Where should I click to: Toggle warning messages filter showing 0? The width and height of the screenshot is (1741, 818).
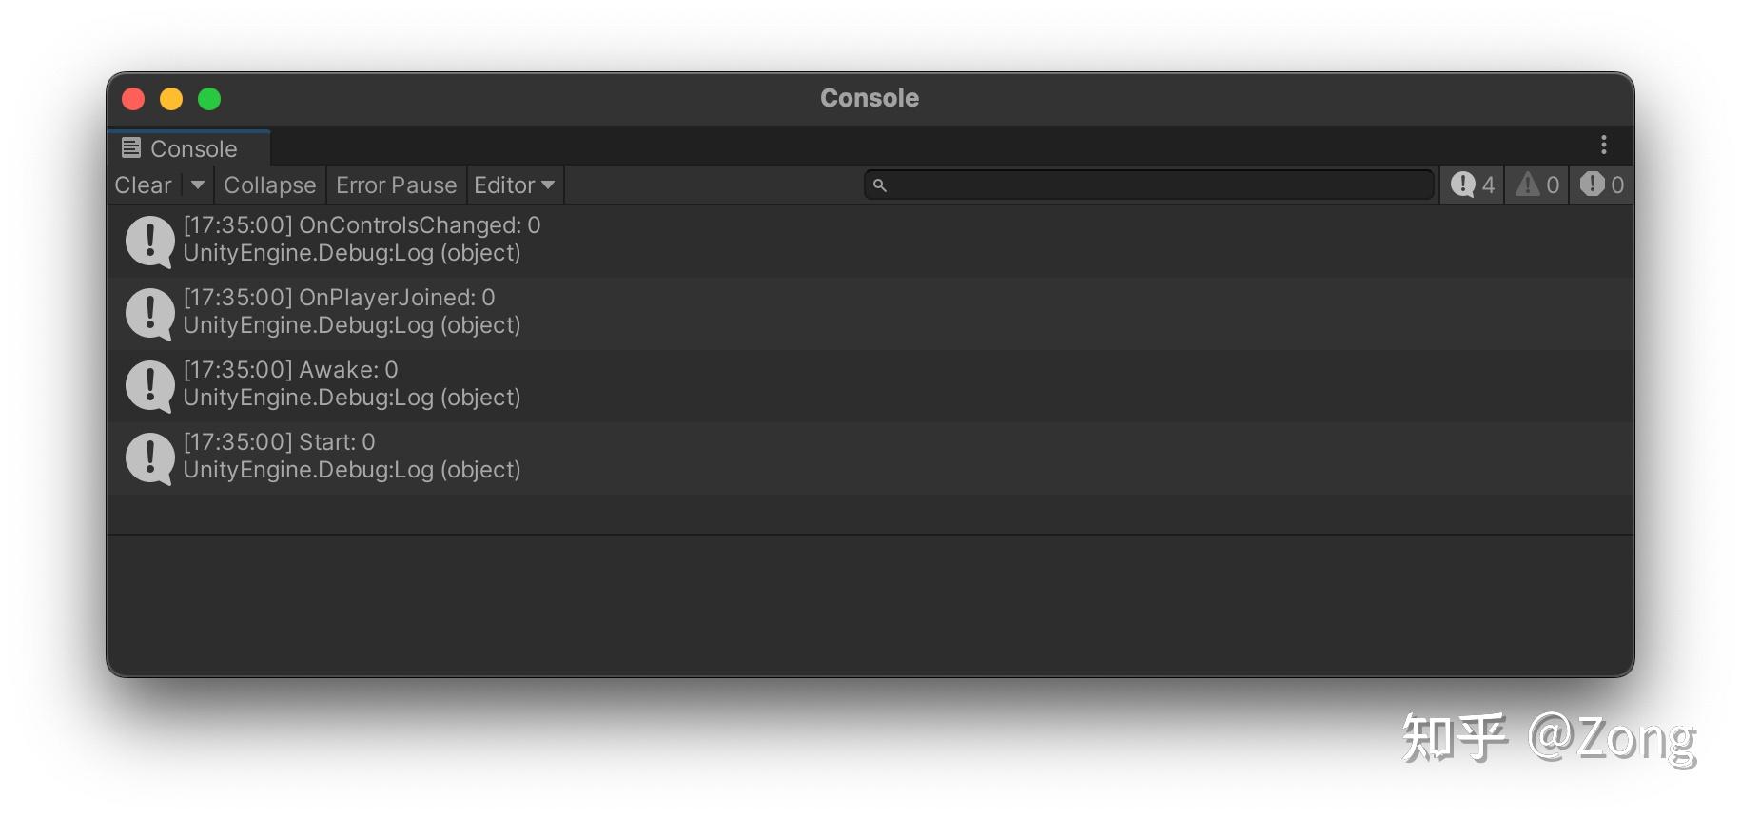tap(1537, 185)
